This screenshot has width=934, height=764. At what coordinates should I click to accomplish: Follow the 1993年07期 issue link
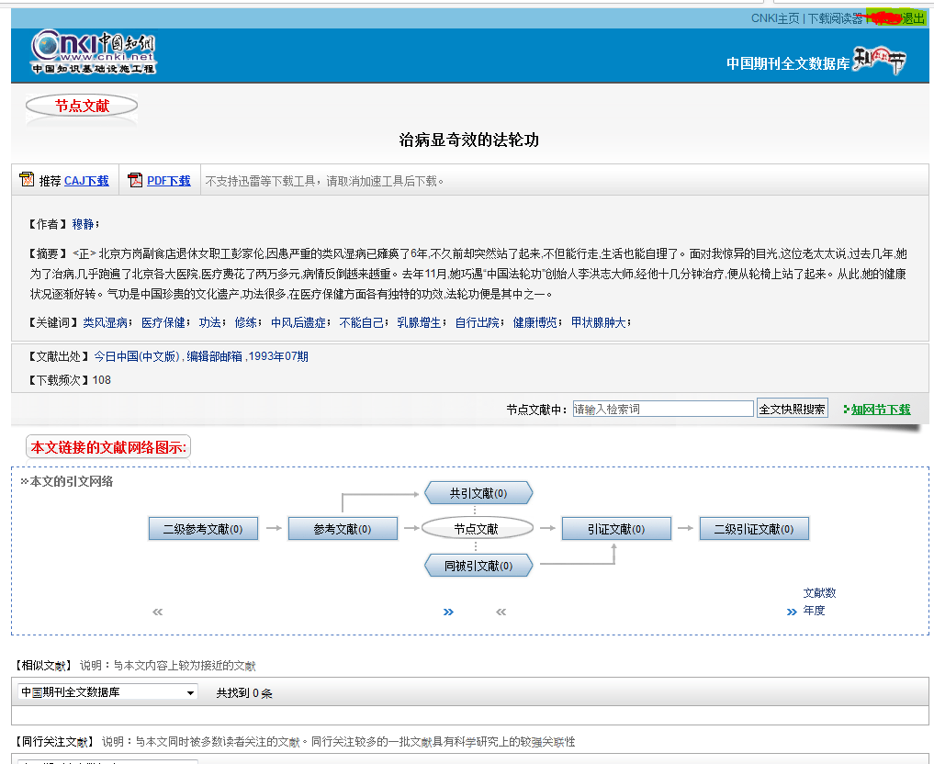278,356
